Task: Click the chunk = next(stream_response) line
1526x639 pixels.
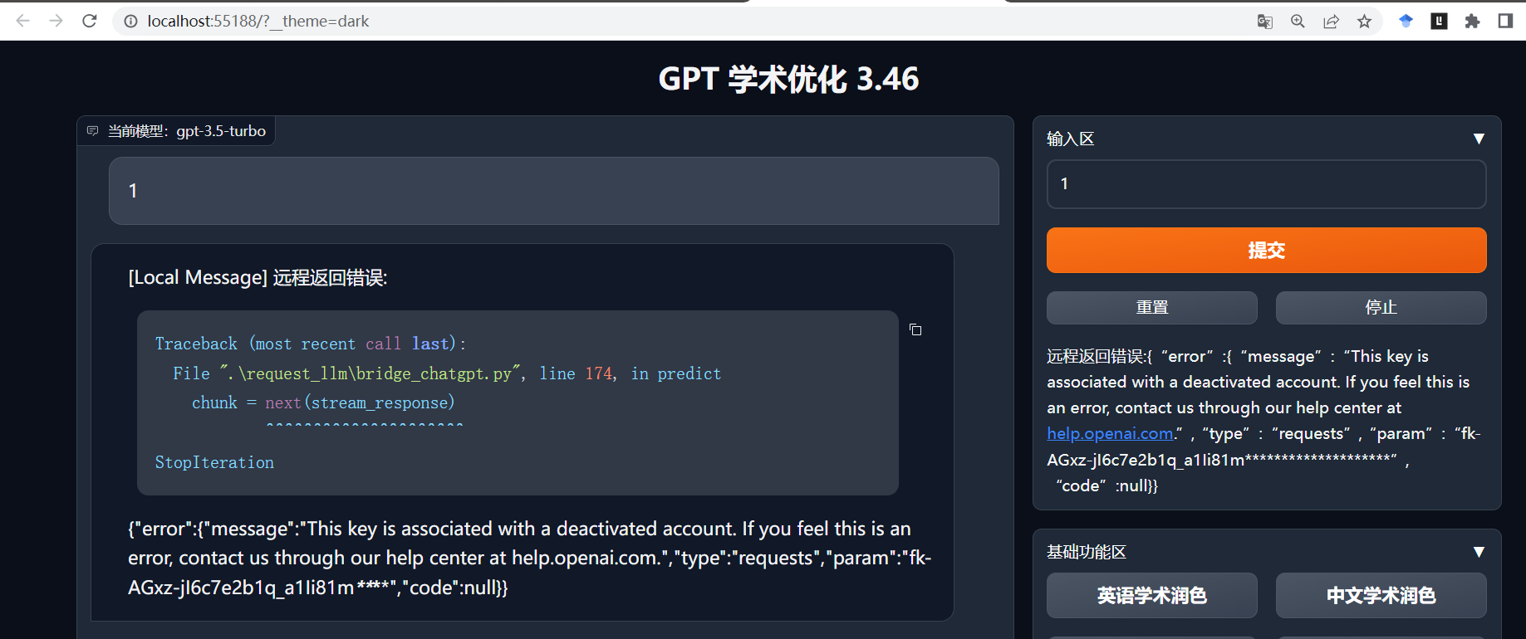Action: point(323,402)
